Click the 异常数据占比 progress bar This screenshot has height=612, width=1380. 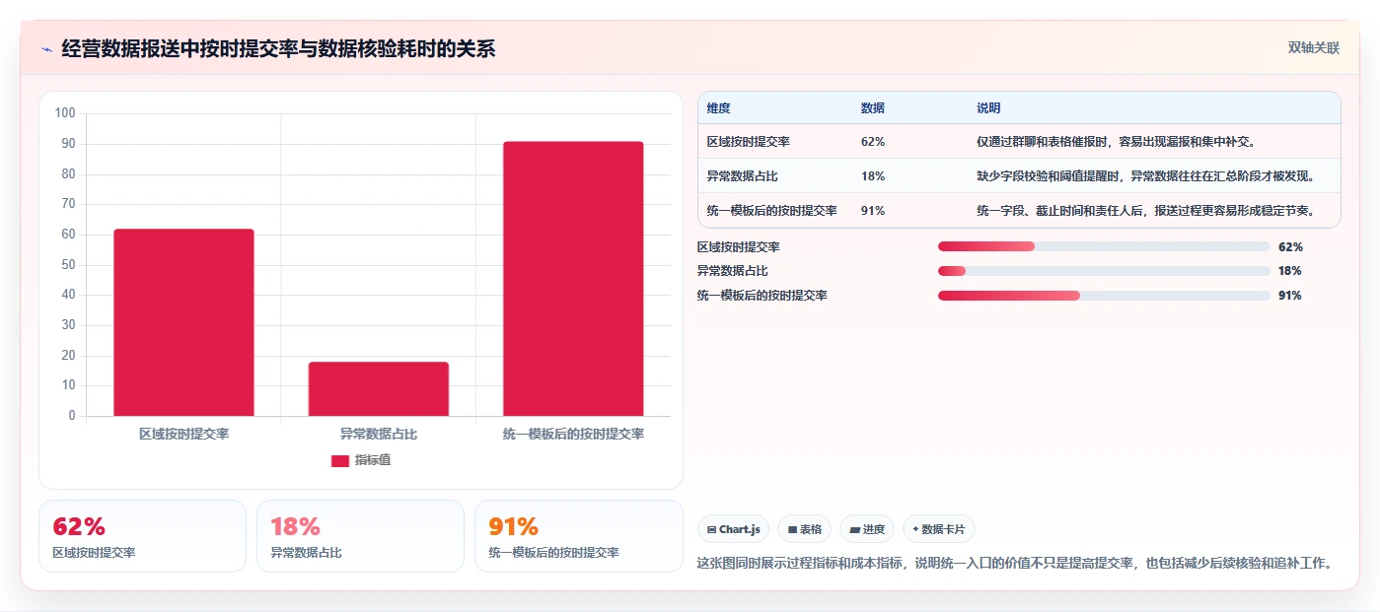pos(1104,271)
